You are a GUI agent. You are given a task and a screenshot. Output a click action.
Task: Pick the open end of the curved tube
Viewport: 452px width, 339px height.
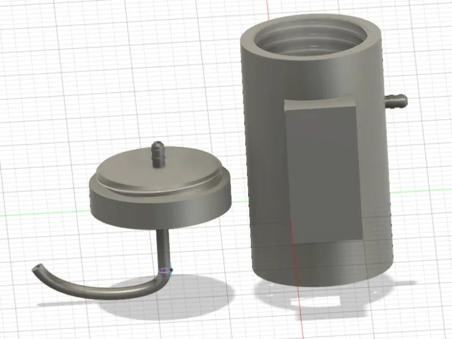coord(37,268)
